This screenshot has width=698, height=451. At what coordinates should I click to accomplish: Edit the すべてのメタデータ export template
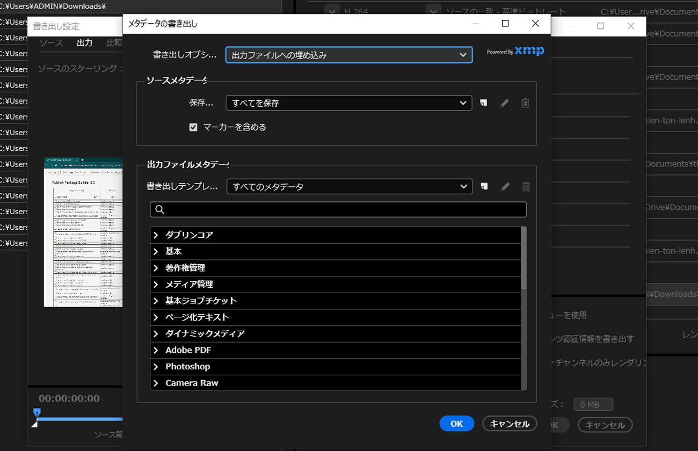tap(504, 186)
